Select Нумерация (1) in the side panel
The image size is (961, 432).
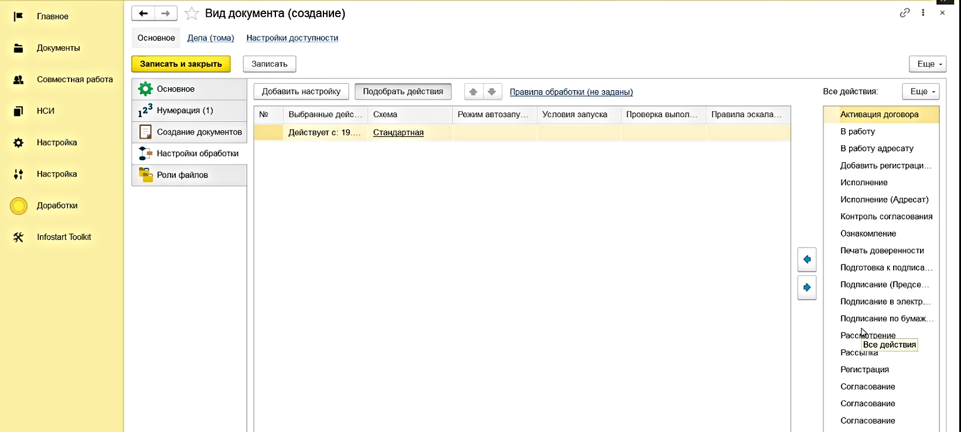pyautogui.click(x=185, y=111)
